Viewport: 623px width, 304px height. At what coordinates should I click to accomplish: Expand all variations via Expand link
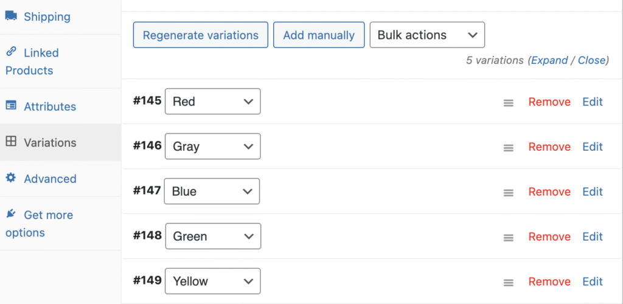(x=549, y=60)
